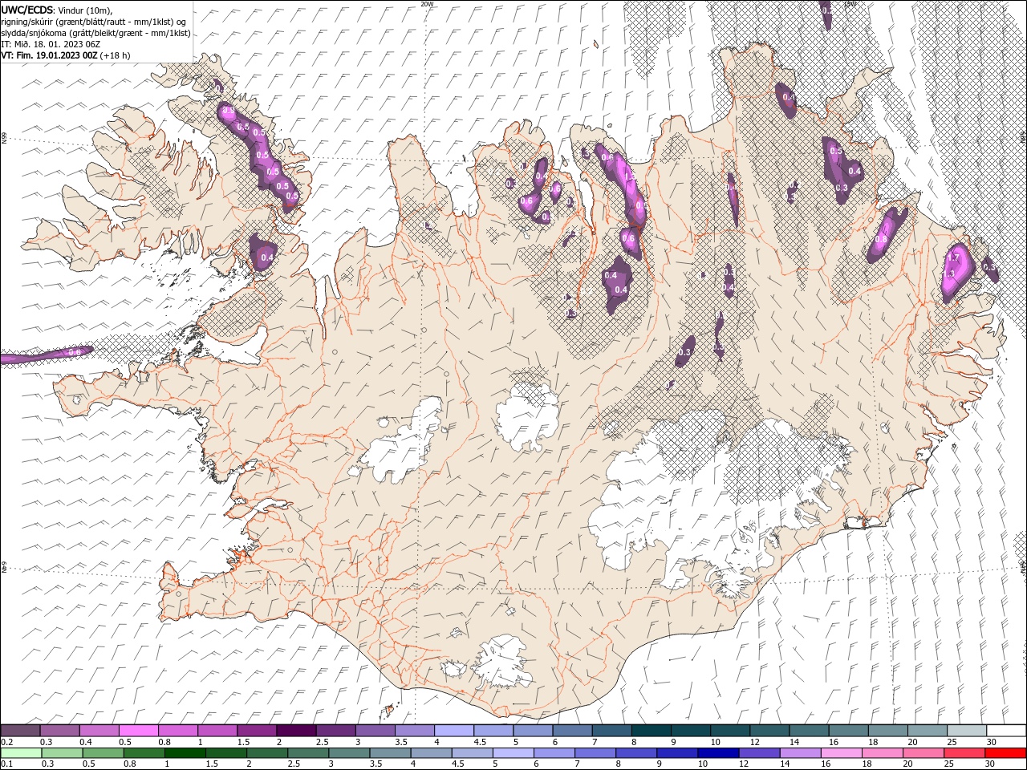Image resolution: width=1027 pixels, height=770 pixels.
Task: Select the light pink swatch at 16 in rain legend
Action: pyautogui.click(x=842, y=753)
